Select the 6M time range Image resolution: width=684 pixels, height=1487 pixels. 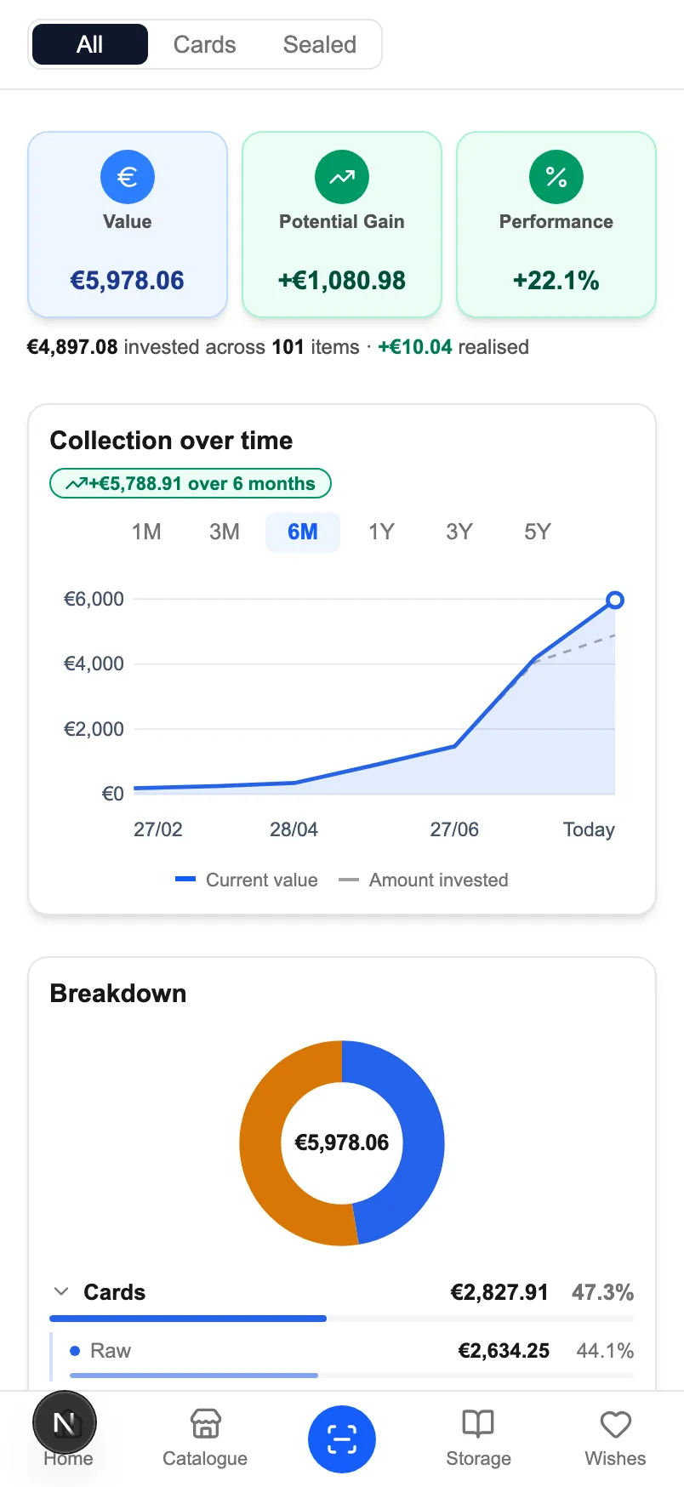click(303, 532)
